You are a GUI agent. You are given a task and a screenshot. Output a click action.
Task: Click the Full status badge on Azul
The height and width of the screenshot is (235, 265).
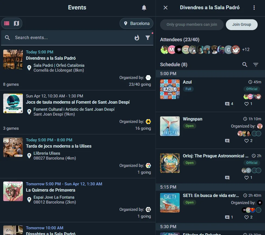coord(188,89)
